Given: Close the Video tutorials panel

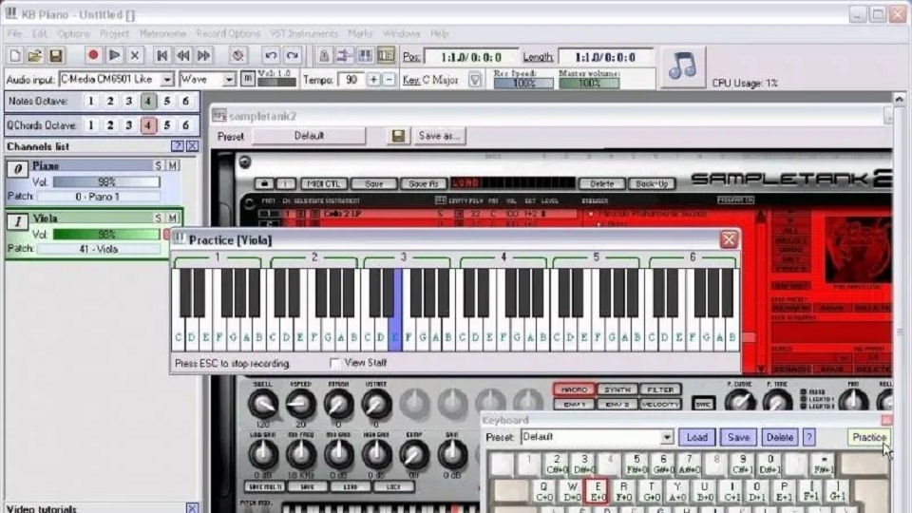Looking at the screenshot, I should (193, 508).
